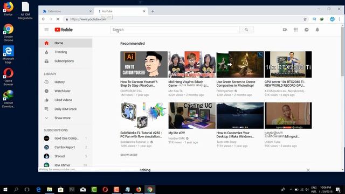Open CHIWORLD1234 channel link

tap(131, 91)
